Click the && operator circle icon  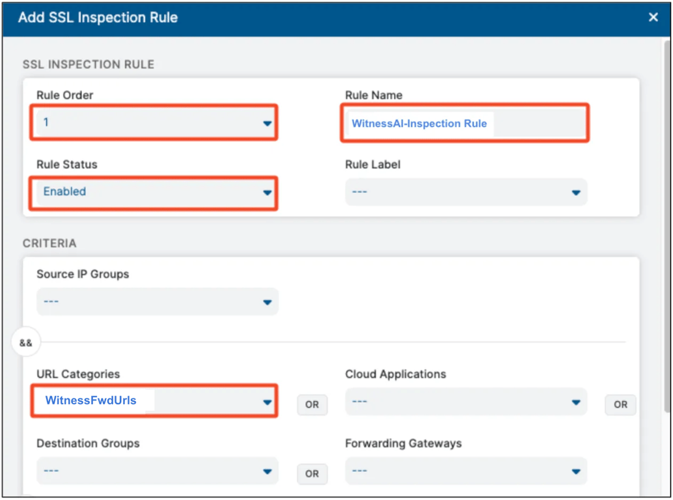pos(26,342)
